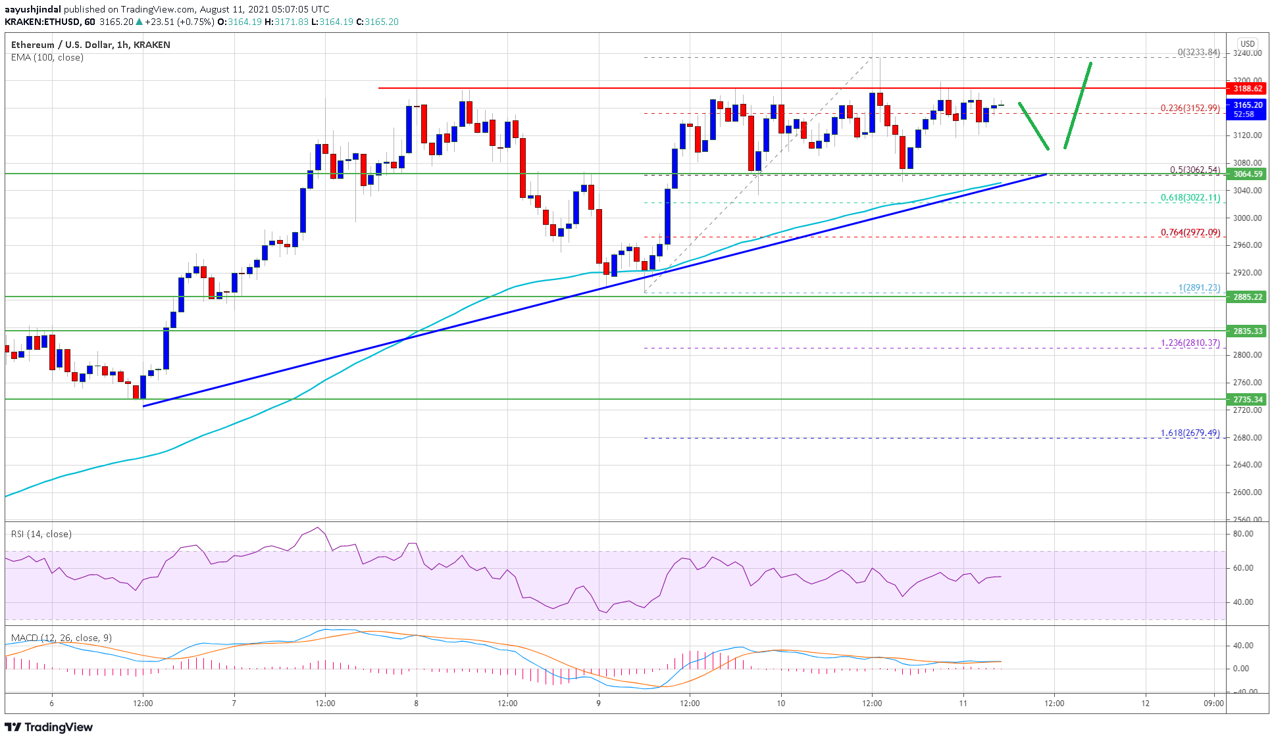
Task: Toggle the MACD (12, 26, close, 9) legend
Action: pyautogui.click(x=62, y=637)
